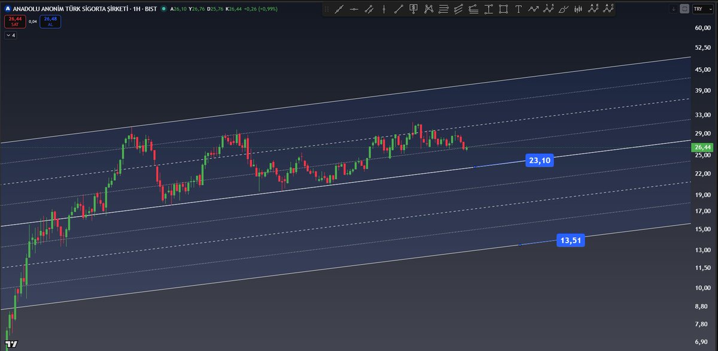Click the Y26,76 high value
The height and width of the screenshot is (351, 718).
[x=197, y=9]
